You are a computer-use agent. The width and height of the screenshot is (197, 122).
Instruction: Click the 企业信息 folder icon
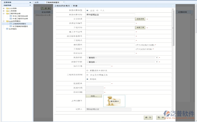[7, 8]
